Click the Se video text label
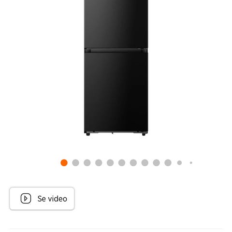The image size is (232, 232). [x=52, y=199]
